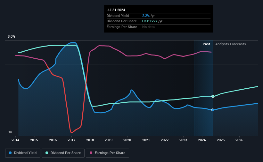Click the 2018 x-axis label
Screen dimensions: 263x162
(90, 140)
